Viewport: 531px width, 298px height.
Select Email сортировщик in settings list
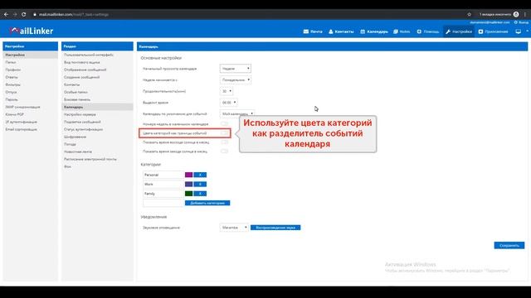pos(30,129)
